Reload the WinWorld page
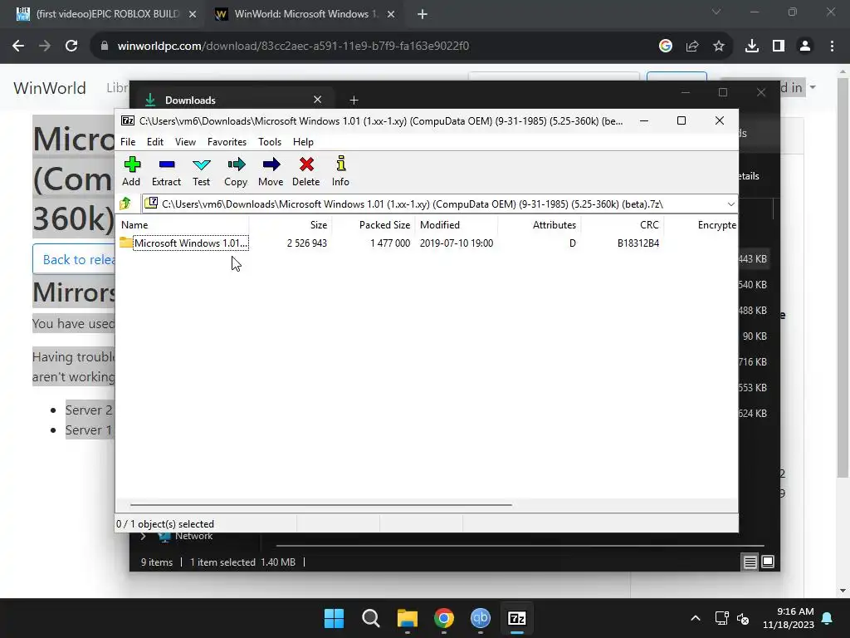The width and height of the screenshot is (850, 638). [x=71, y=46]
